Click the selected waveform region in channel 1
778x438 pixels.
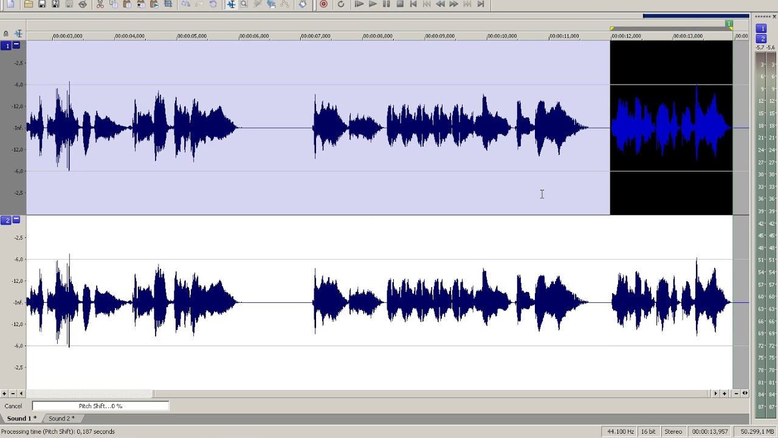point(671,128)
